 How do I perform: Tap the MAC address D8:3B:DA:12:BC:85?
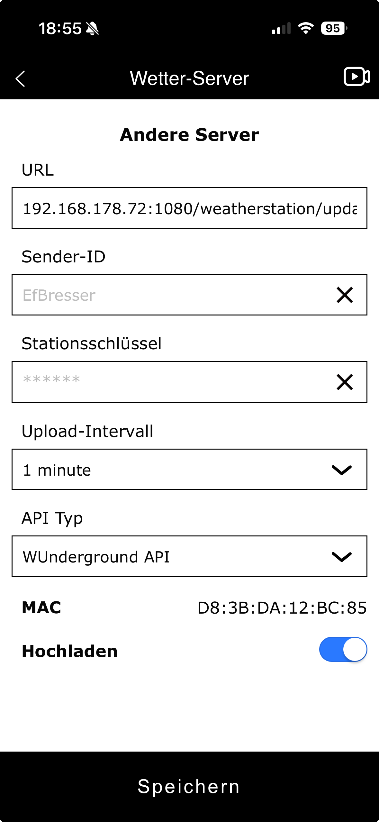coord(282,608)
